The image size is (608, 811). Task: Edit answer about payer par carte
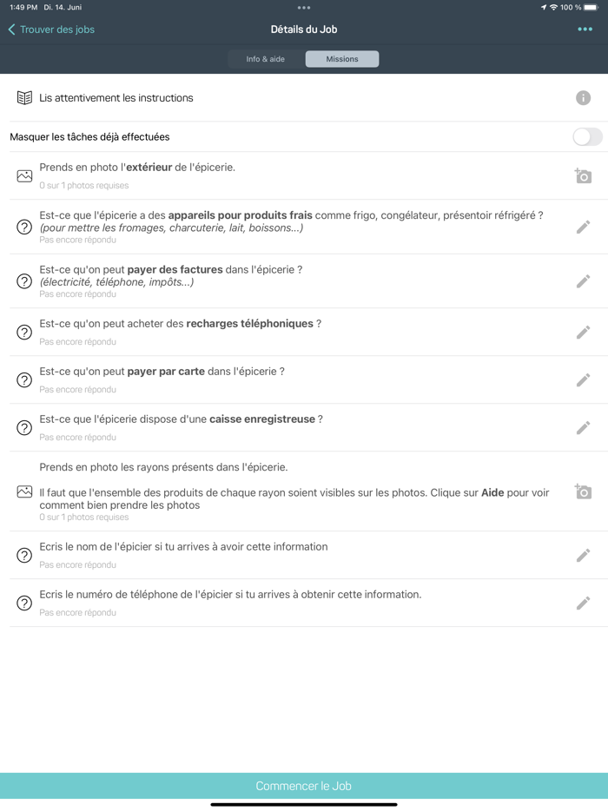pyautogui.click(x=583, y=379)
